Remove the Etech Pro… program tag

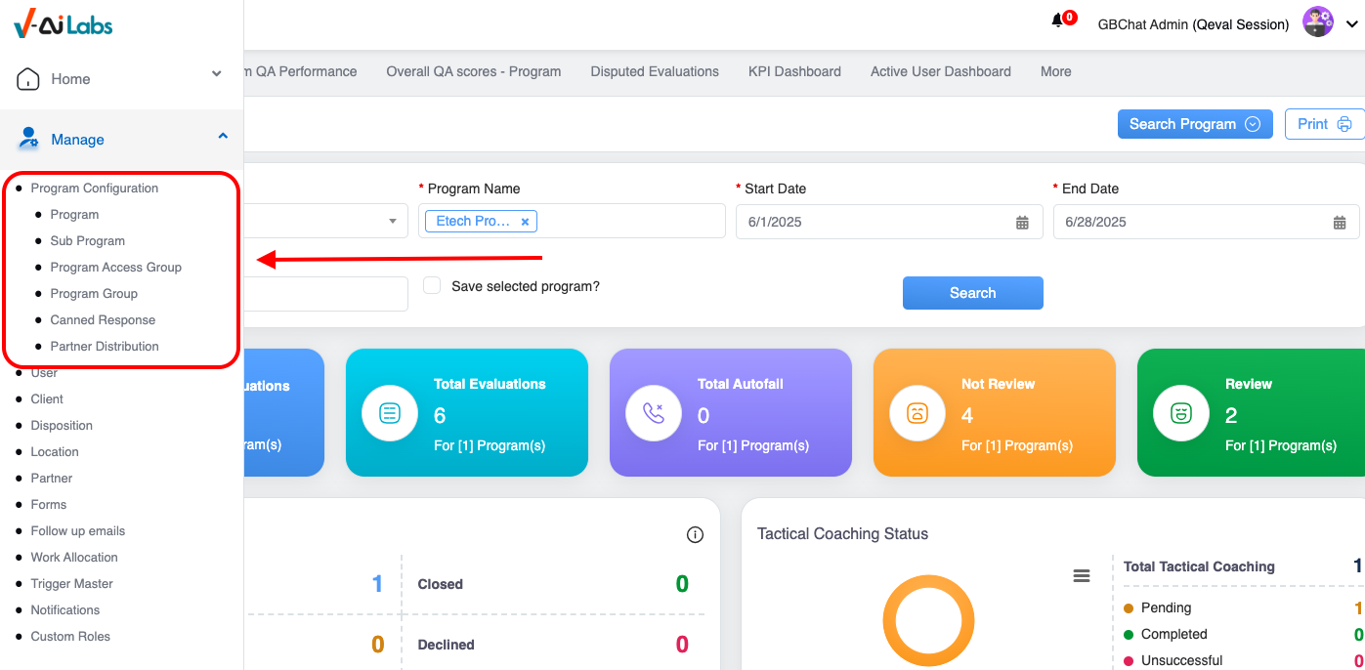(x=525, y=222)
